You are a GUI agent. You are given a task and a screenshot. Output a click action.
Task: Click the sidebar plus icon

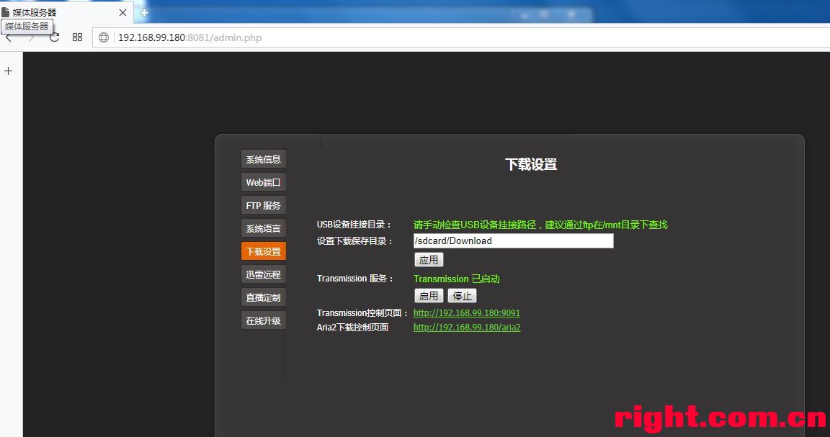coord(9,71)
